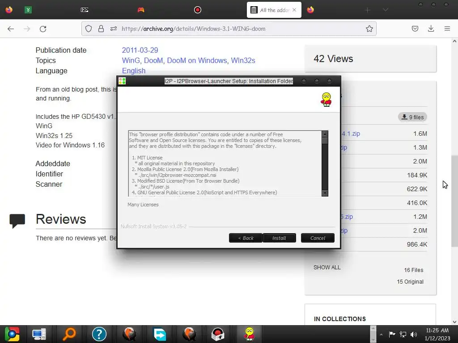Switch to the red record-icon tab

coord(198,10)
